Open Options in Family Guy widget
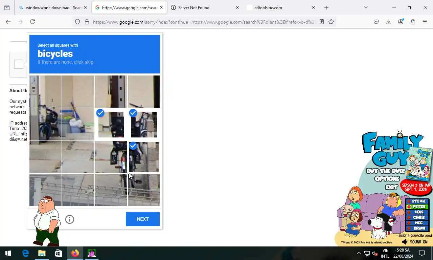 pyautogui.click(x=387, y=178)
